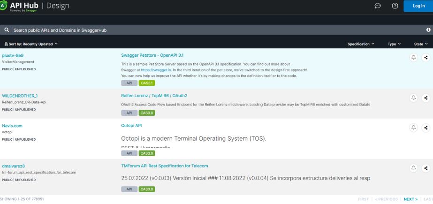Viewport: 433px width, 204px height.
Task: Click share icon for Octopi API row
Action: tap(426, 128)
